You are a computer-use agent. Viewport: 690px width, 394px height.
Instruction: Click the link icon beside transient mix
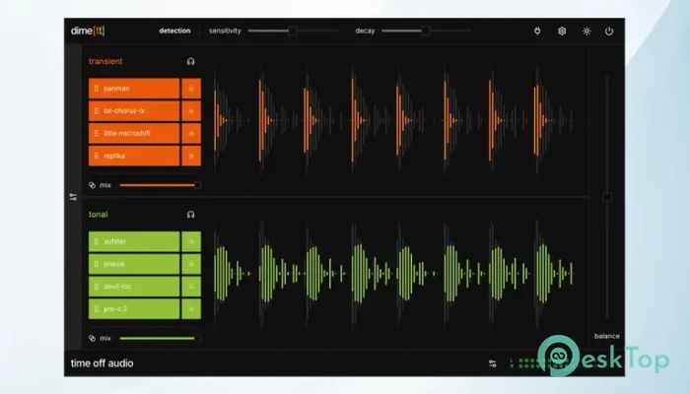click(x=92, y=184)
